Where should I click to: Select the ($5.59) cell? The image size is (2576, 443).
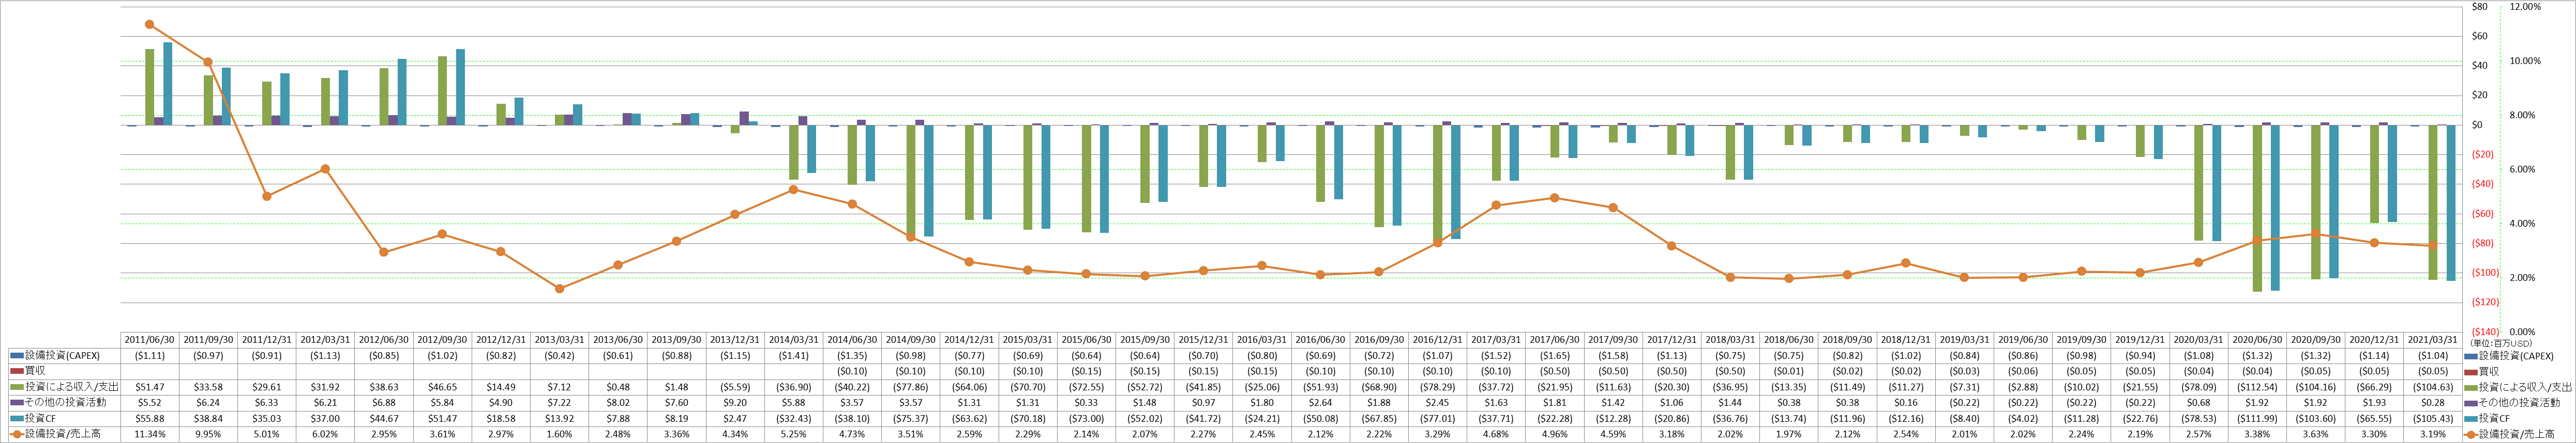[x=736, y=387]
